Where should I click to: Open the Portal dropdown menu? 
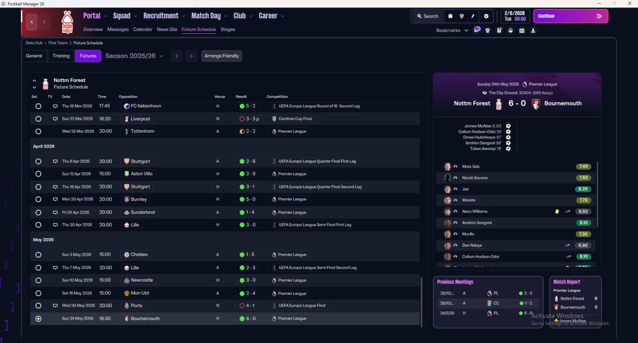[x=95, y=16]
